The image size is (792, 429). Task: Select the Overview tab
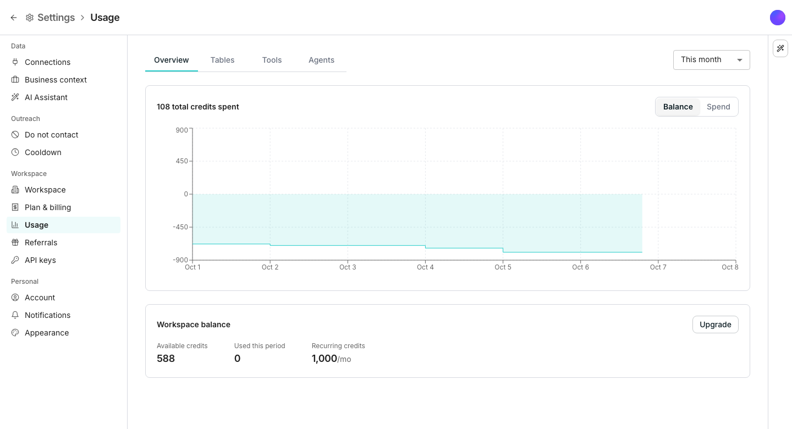pyautogui.click(x=172, y=60)
